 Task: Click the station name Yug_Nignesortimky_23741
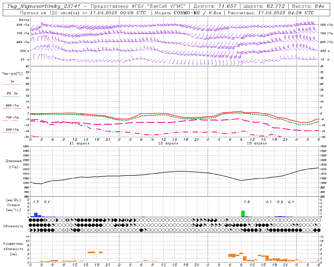[x=43, y=7]
